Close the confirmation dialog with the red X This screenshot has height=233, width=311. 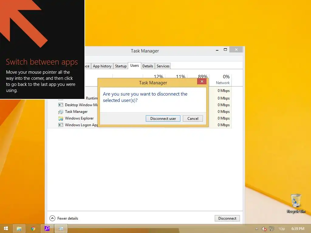(202, 81)
